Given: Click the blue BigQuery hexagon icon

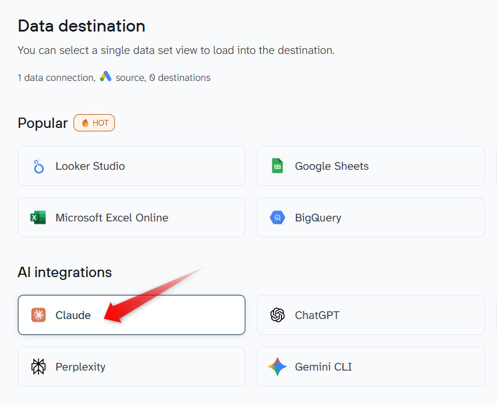Looking at the screenshot, I should tap(278, 218).
